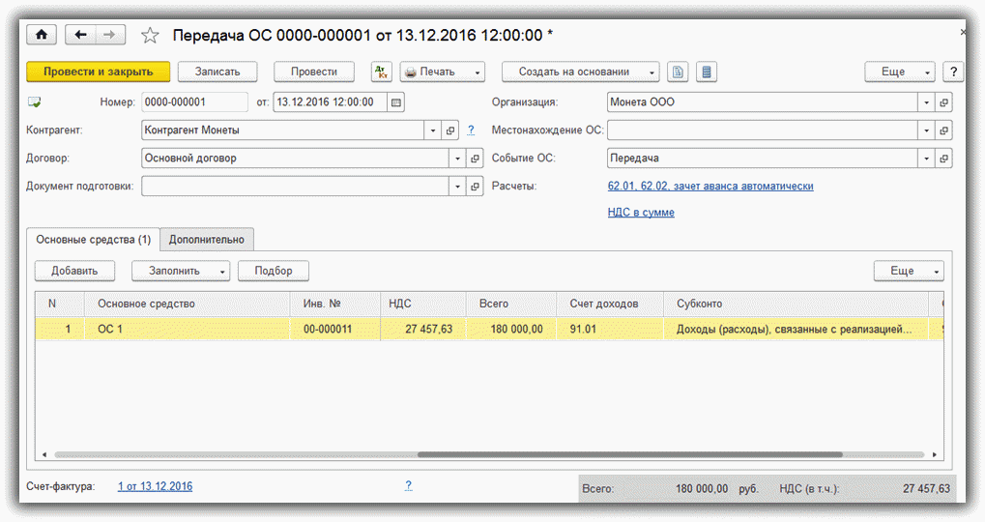The width and height of the screenshot is (985, 522).
Task: Open the Контрагент record with open-form icon
Action: (449, 130)
